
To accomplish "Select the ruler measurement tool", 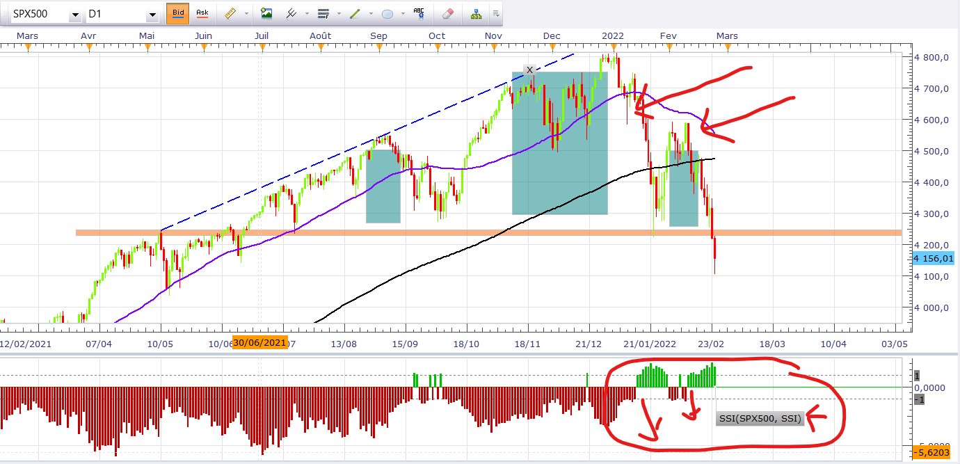I will coord(230,13).
